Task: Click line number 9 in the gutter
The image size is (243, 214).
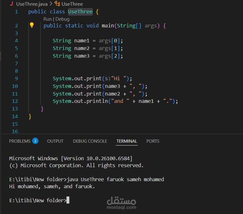Action: 17,79
